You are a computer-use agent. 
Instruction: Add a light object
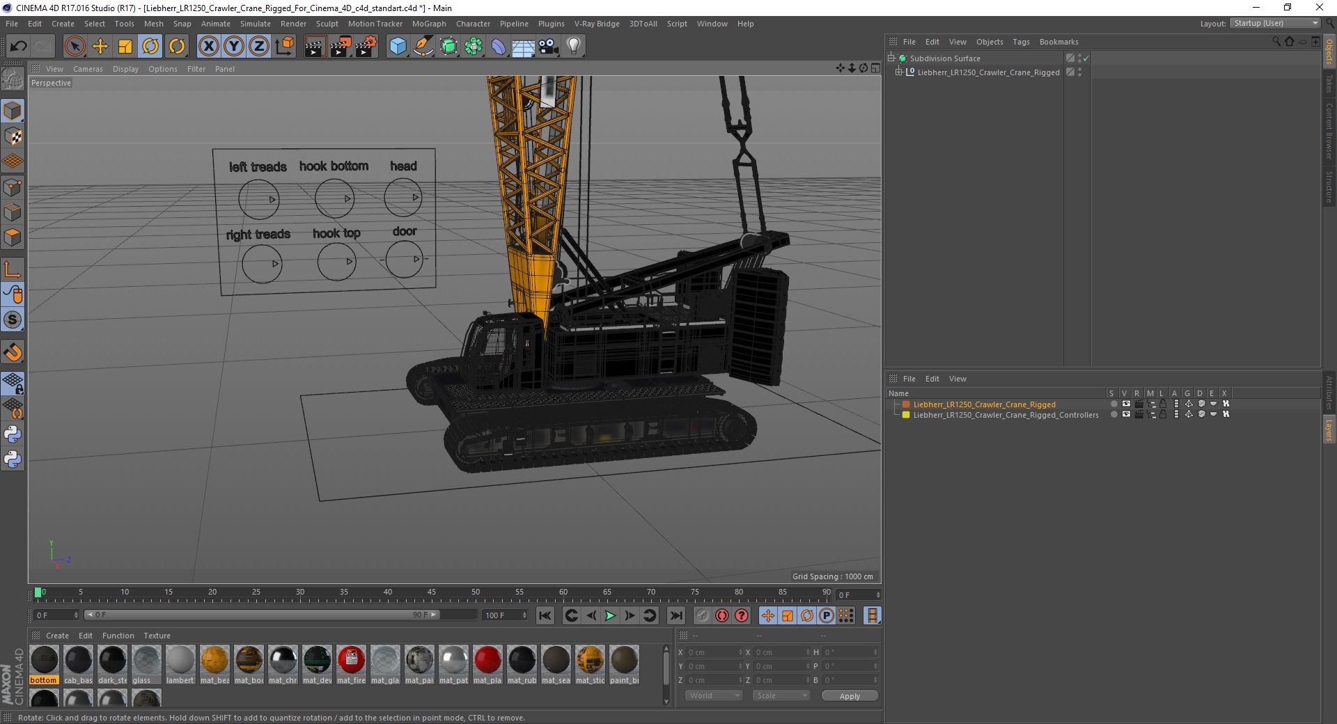coord(574,46)
